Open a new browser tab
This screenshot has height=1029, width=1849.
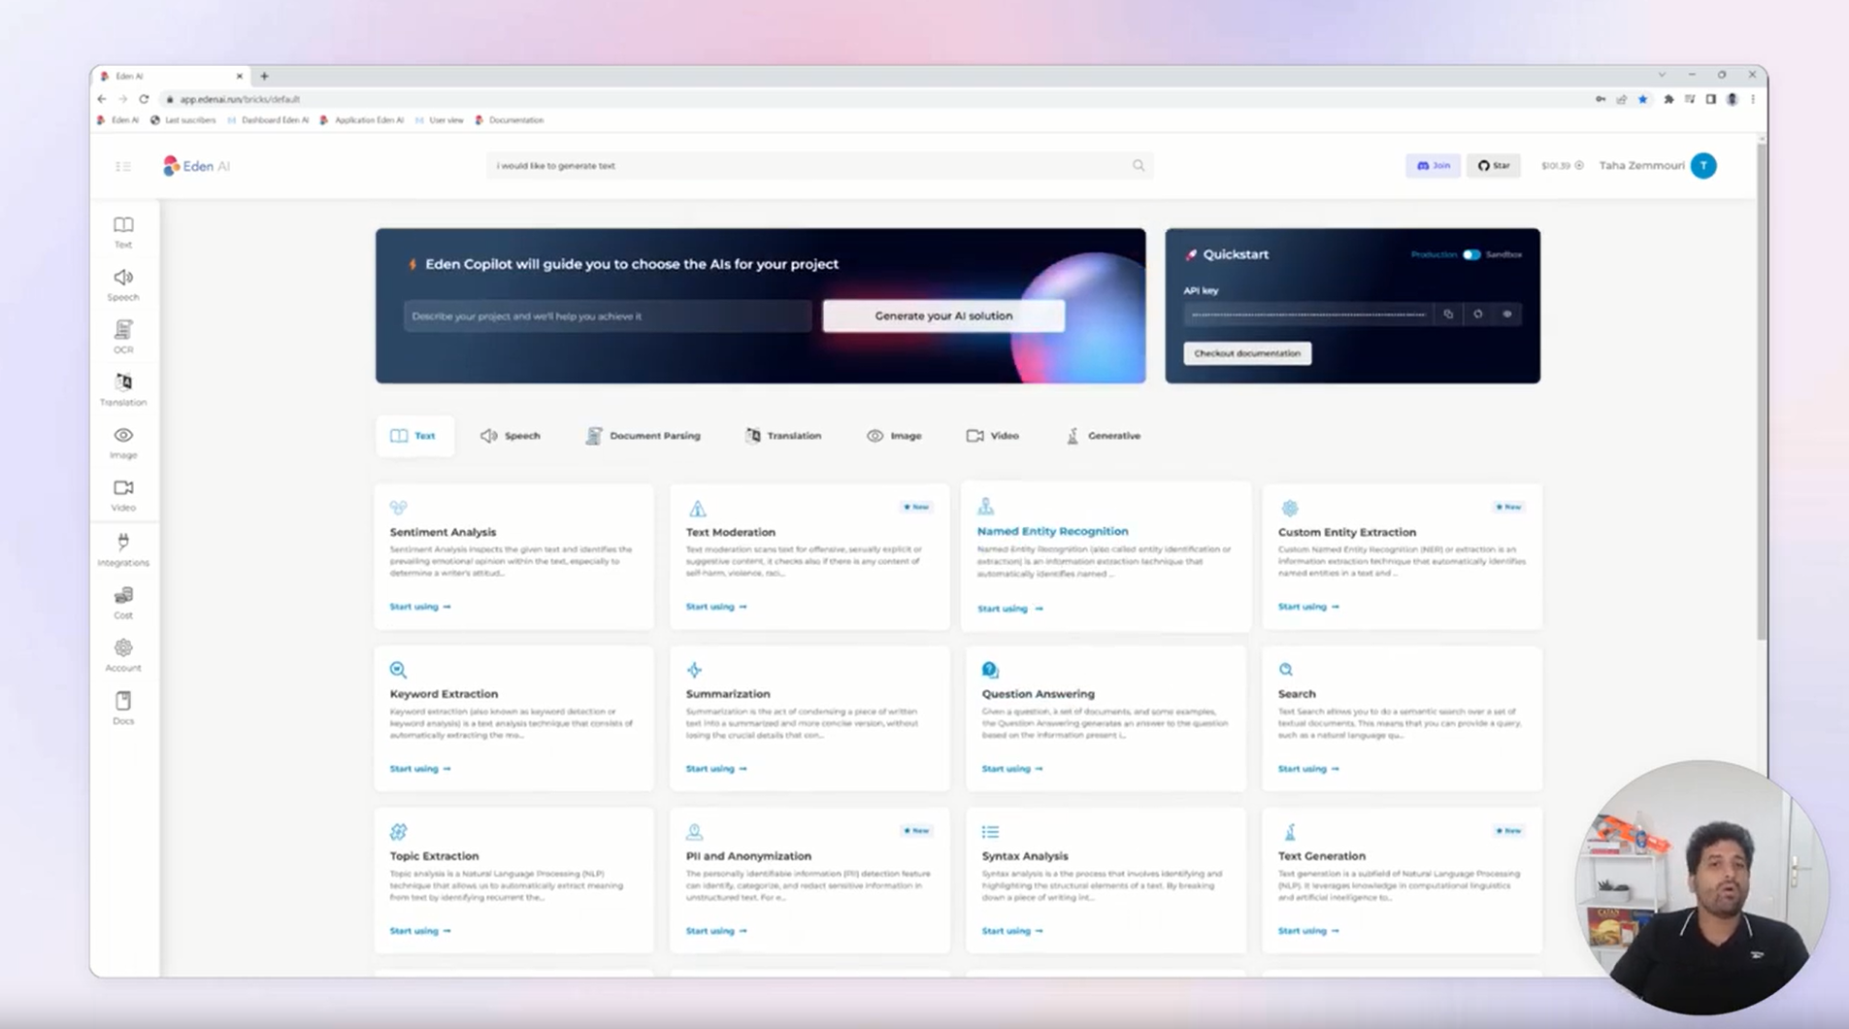[264, 76]
